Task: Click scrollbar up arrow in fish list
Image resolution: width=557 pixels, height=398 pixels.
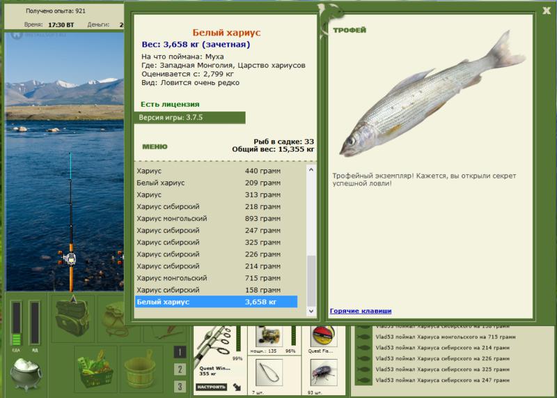Action: (x=311, y=169)
